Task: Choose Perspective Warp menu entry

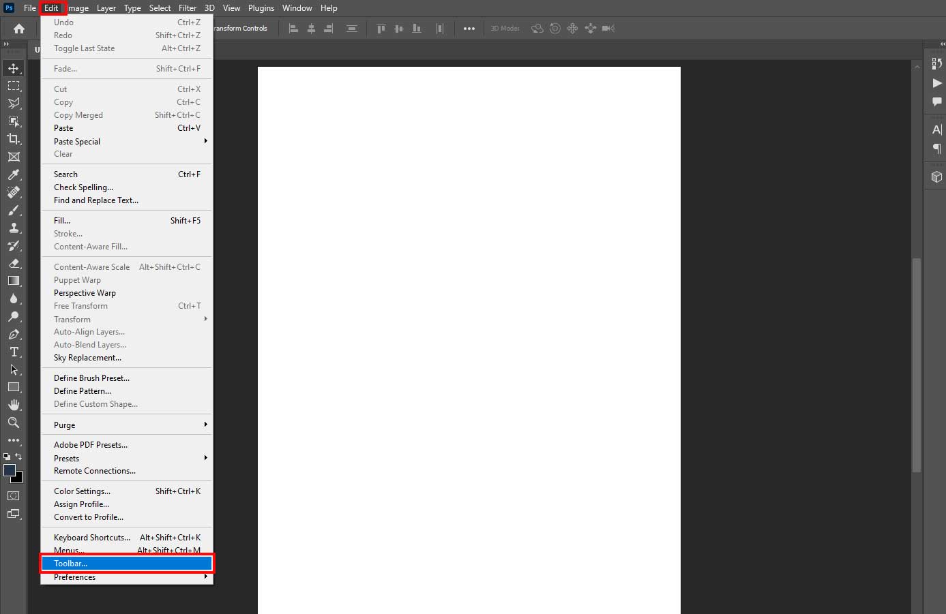Action: pyautogui.click(x=127, y=292)
